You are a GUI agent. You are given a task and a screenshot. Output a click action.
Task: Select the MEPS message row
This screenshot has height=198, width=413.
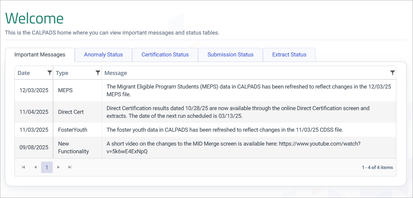(x=216, y=90)
